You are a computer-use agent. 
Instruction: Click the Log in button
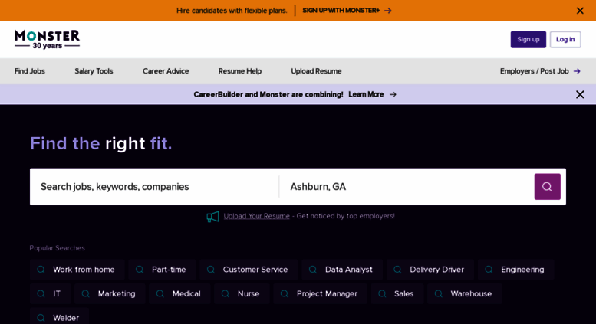[x=565, y=40]
